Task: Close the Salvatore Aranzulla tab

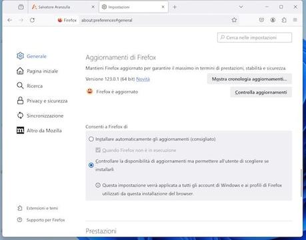Action: [93, 7]
